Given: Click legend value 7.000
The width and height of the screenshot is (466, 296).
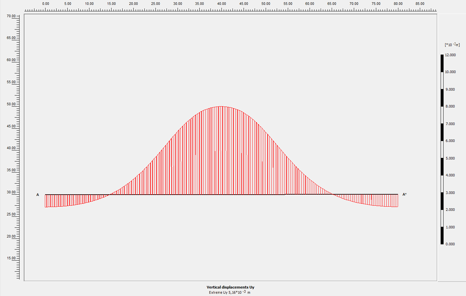Looking at the screenshot, I should coord(450,124).
